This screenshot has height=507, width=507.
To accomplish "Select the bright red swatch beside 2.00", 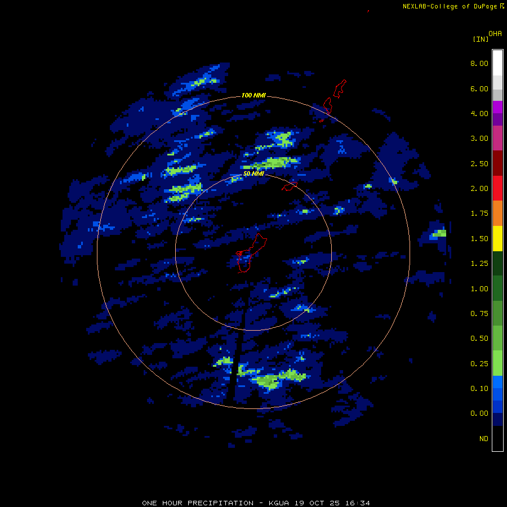I will [x=497, y=188].
